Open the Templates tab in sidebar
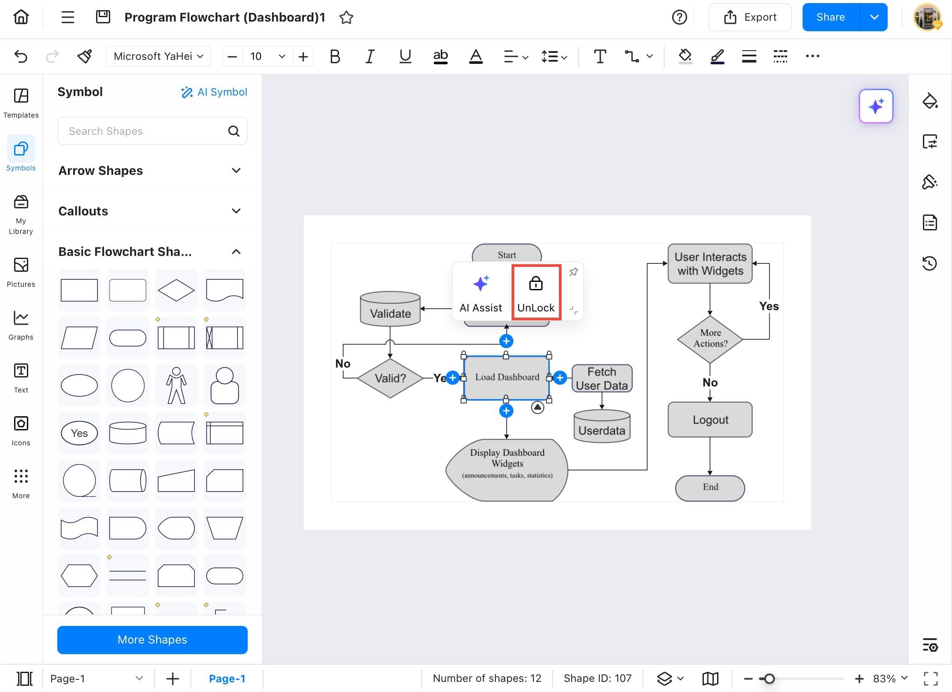 point(21,103)
